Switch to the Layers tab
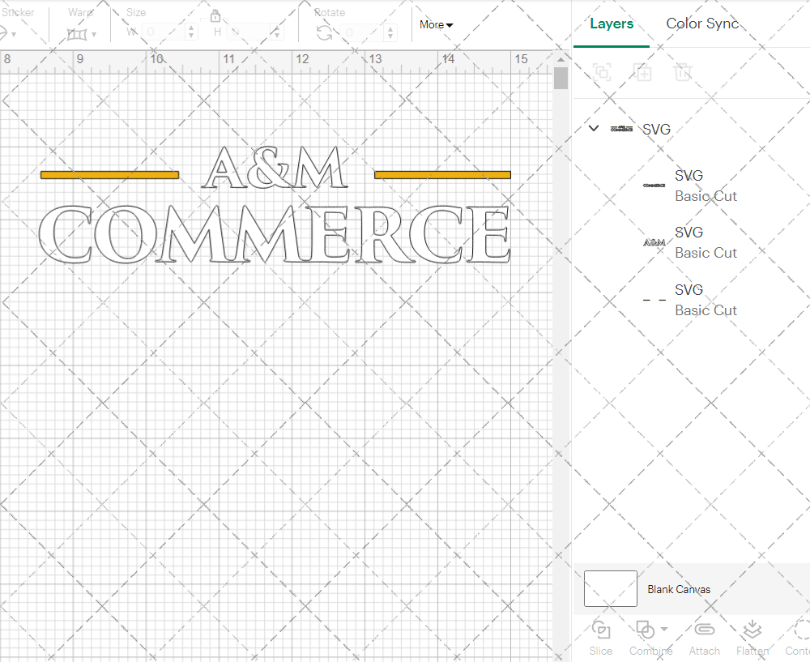The image size is (810, 662). pos(611,23)
